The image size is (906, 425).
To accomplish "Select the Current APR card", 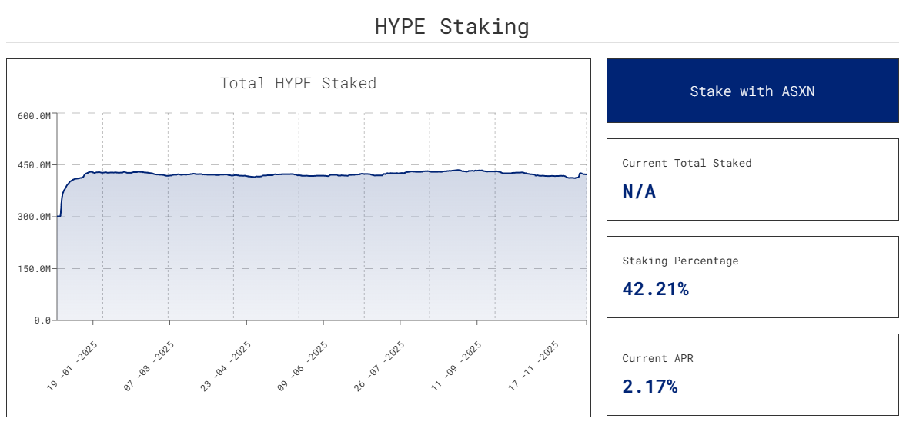I will pos(752,374).
